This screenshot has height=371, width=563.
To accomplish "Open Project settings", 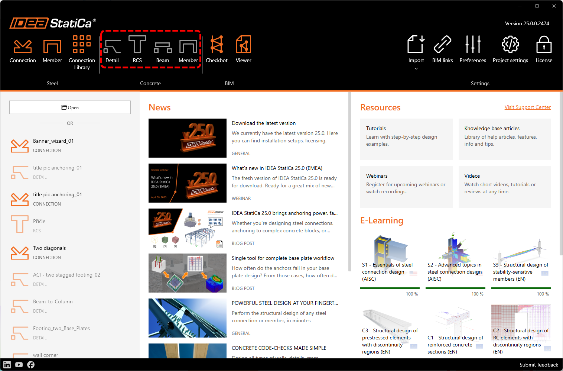I will point(510,49).
